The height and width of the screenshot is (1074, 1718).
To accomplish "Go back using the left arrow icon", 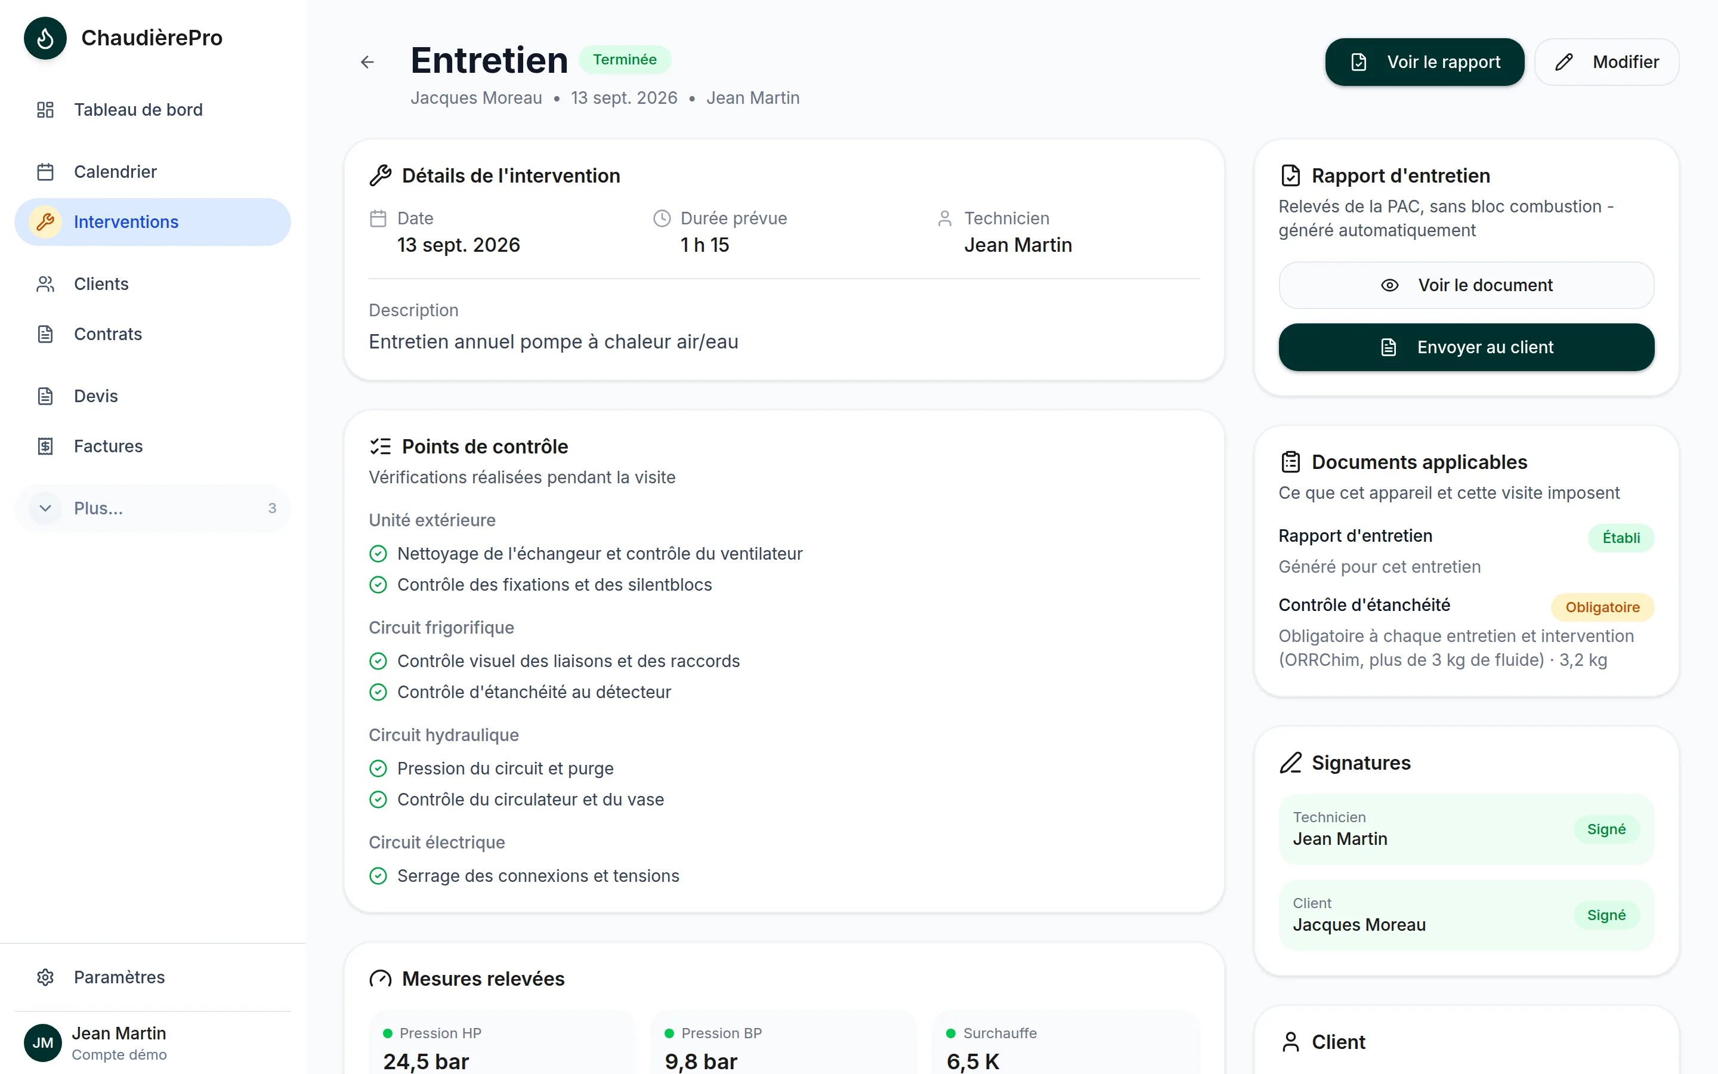I will click(x=367, y=63).
